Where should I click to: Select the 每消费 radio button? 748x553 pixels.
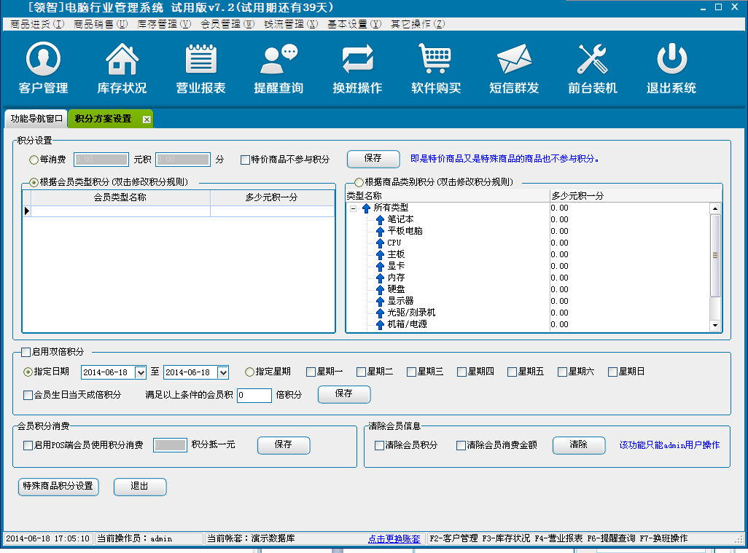tap(34, 160)
